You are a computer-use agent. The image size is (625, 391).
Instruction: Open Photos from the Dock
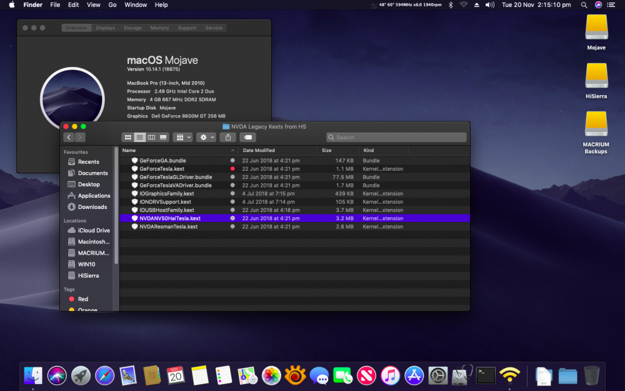(x=271, y=376)
